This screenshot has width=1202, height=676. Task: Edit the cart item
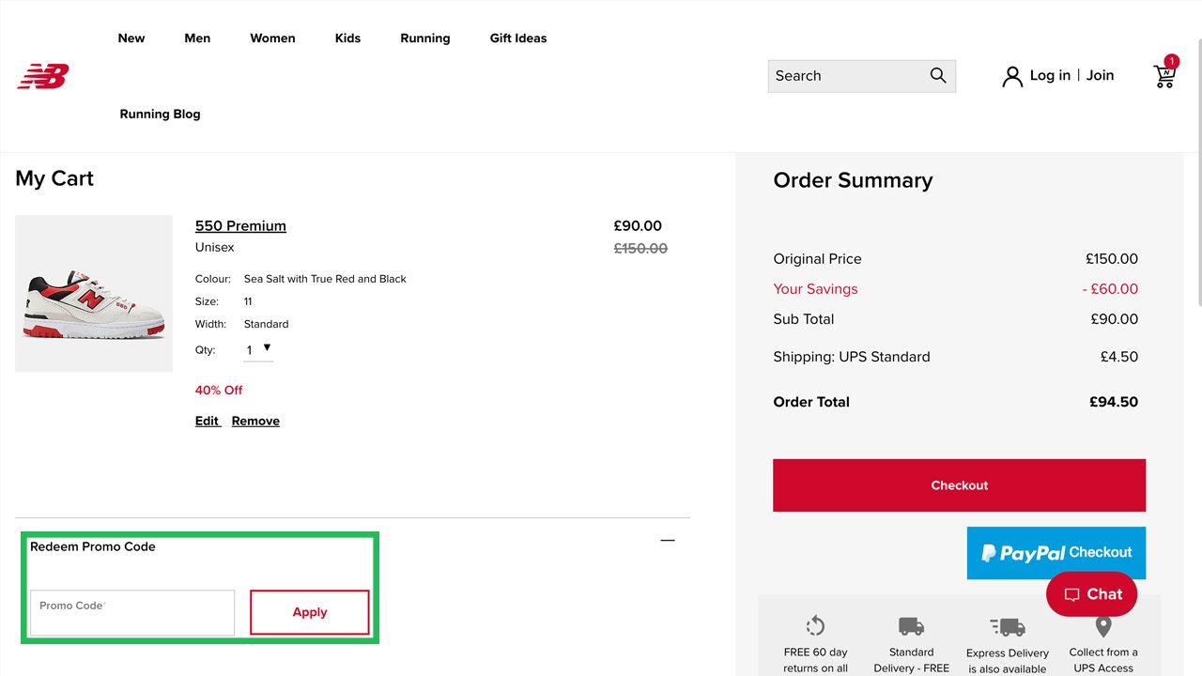click(x=207, y=421)
